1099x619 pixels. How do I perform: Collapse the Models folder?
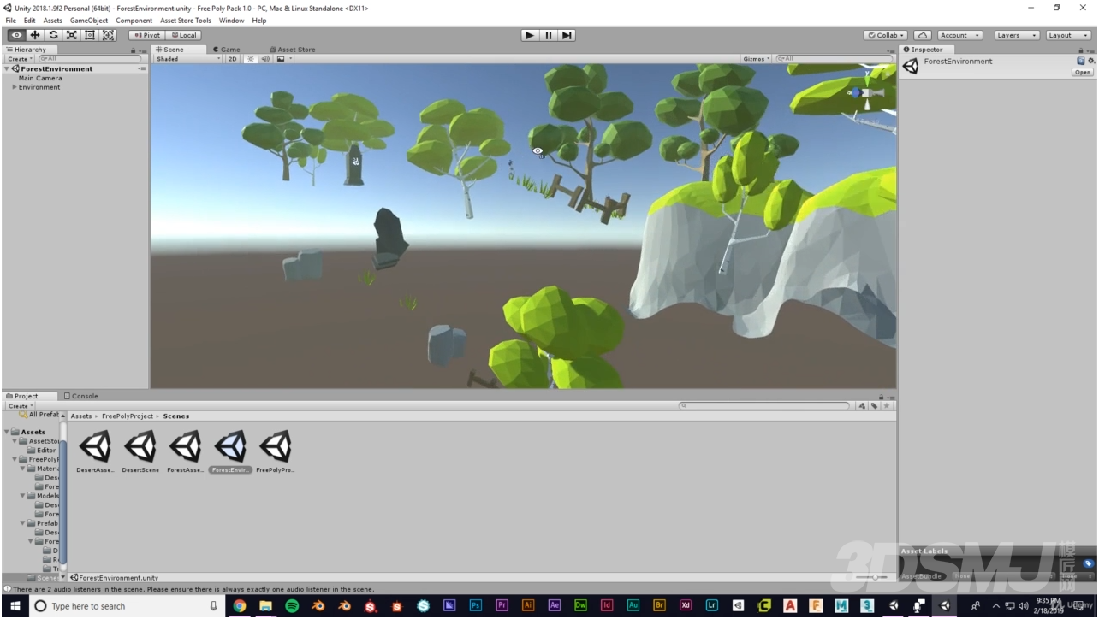click(23, 496)
